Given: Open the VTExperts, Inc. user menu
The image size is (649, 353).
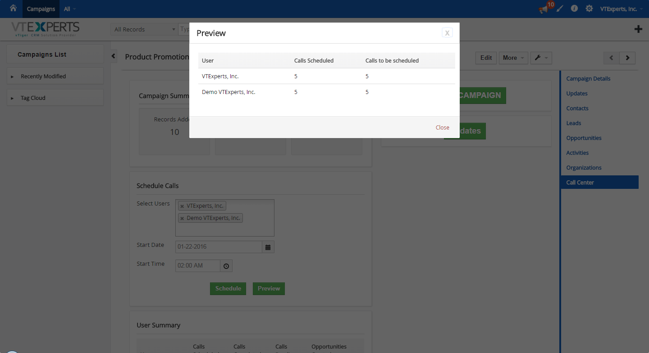Looking at the screenshot, I should (x=621, y=9).
